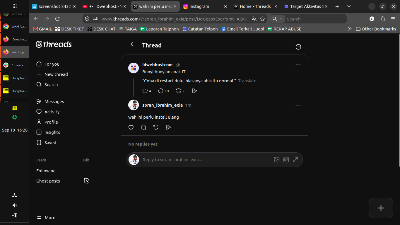Open Ghost posts smiley icon in feeds
Image resolution: width=400 pixels, height=225 pixels.
coord(86,181)
